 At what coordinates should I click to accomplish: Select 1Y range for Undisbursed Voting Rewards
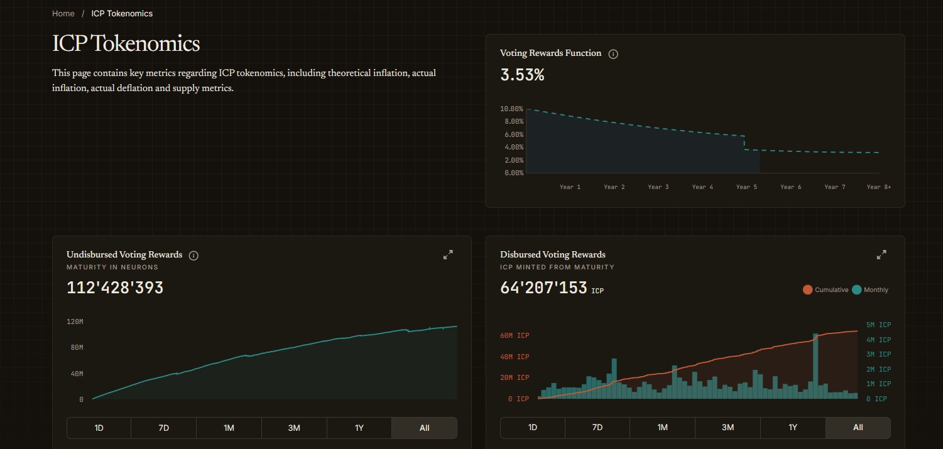click(359, 428)
